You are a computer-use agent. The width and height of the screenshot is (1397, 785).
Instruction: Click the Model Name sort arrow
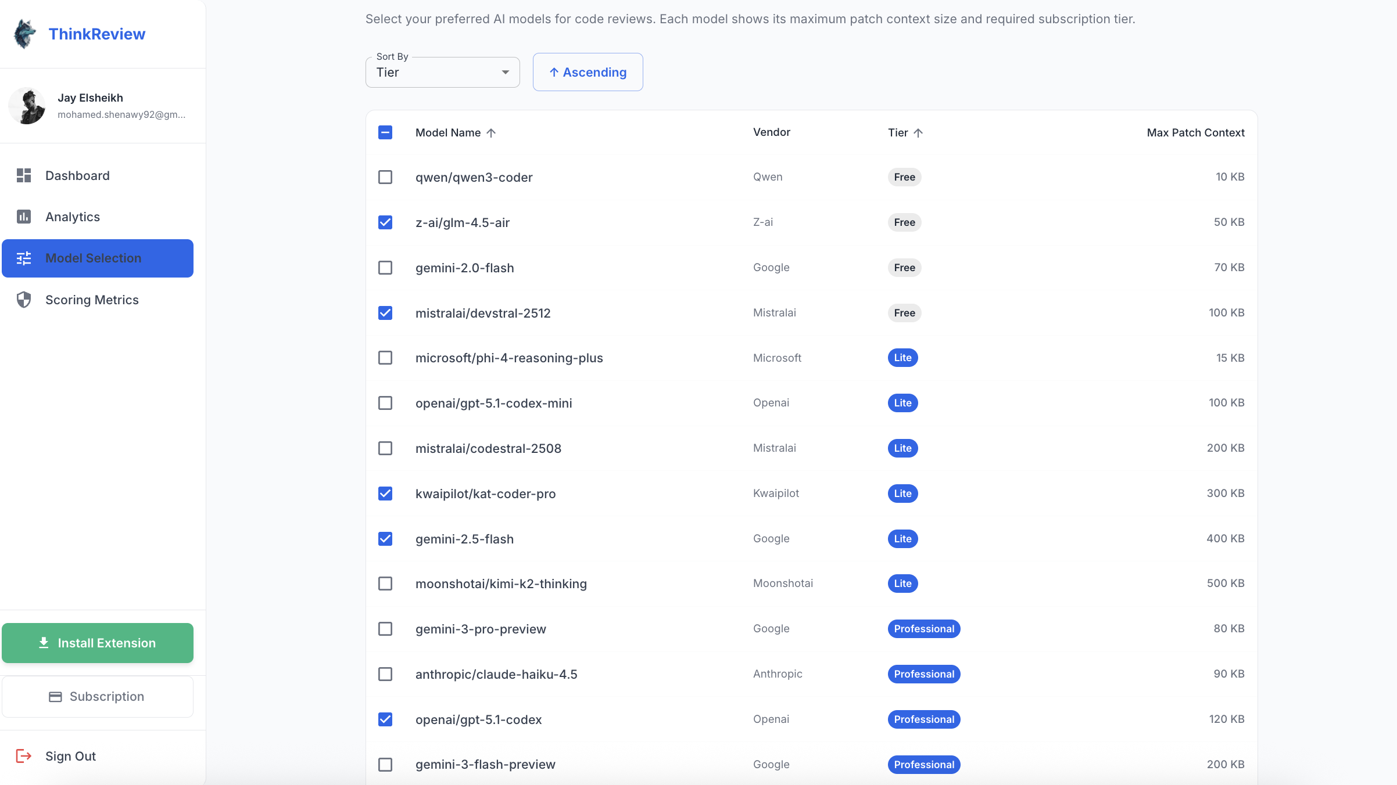[491, 132]
